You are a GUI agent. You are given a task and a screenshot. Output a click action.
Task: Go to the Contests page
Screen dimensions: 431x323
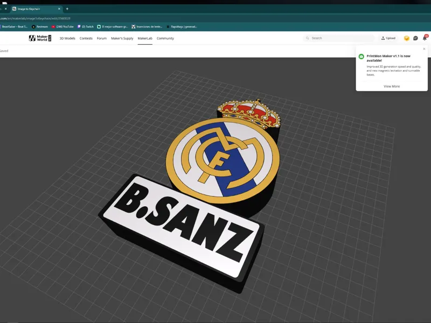point(86,38)
